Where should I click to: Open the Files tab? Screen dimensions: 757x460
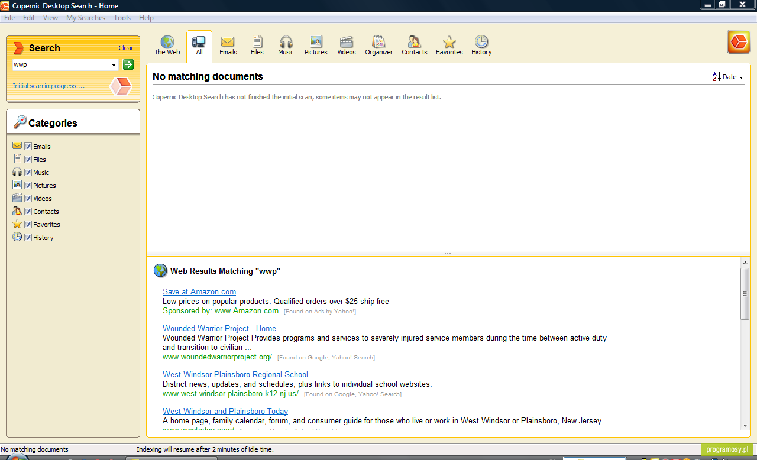tap(257, 46)
